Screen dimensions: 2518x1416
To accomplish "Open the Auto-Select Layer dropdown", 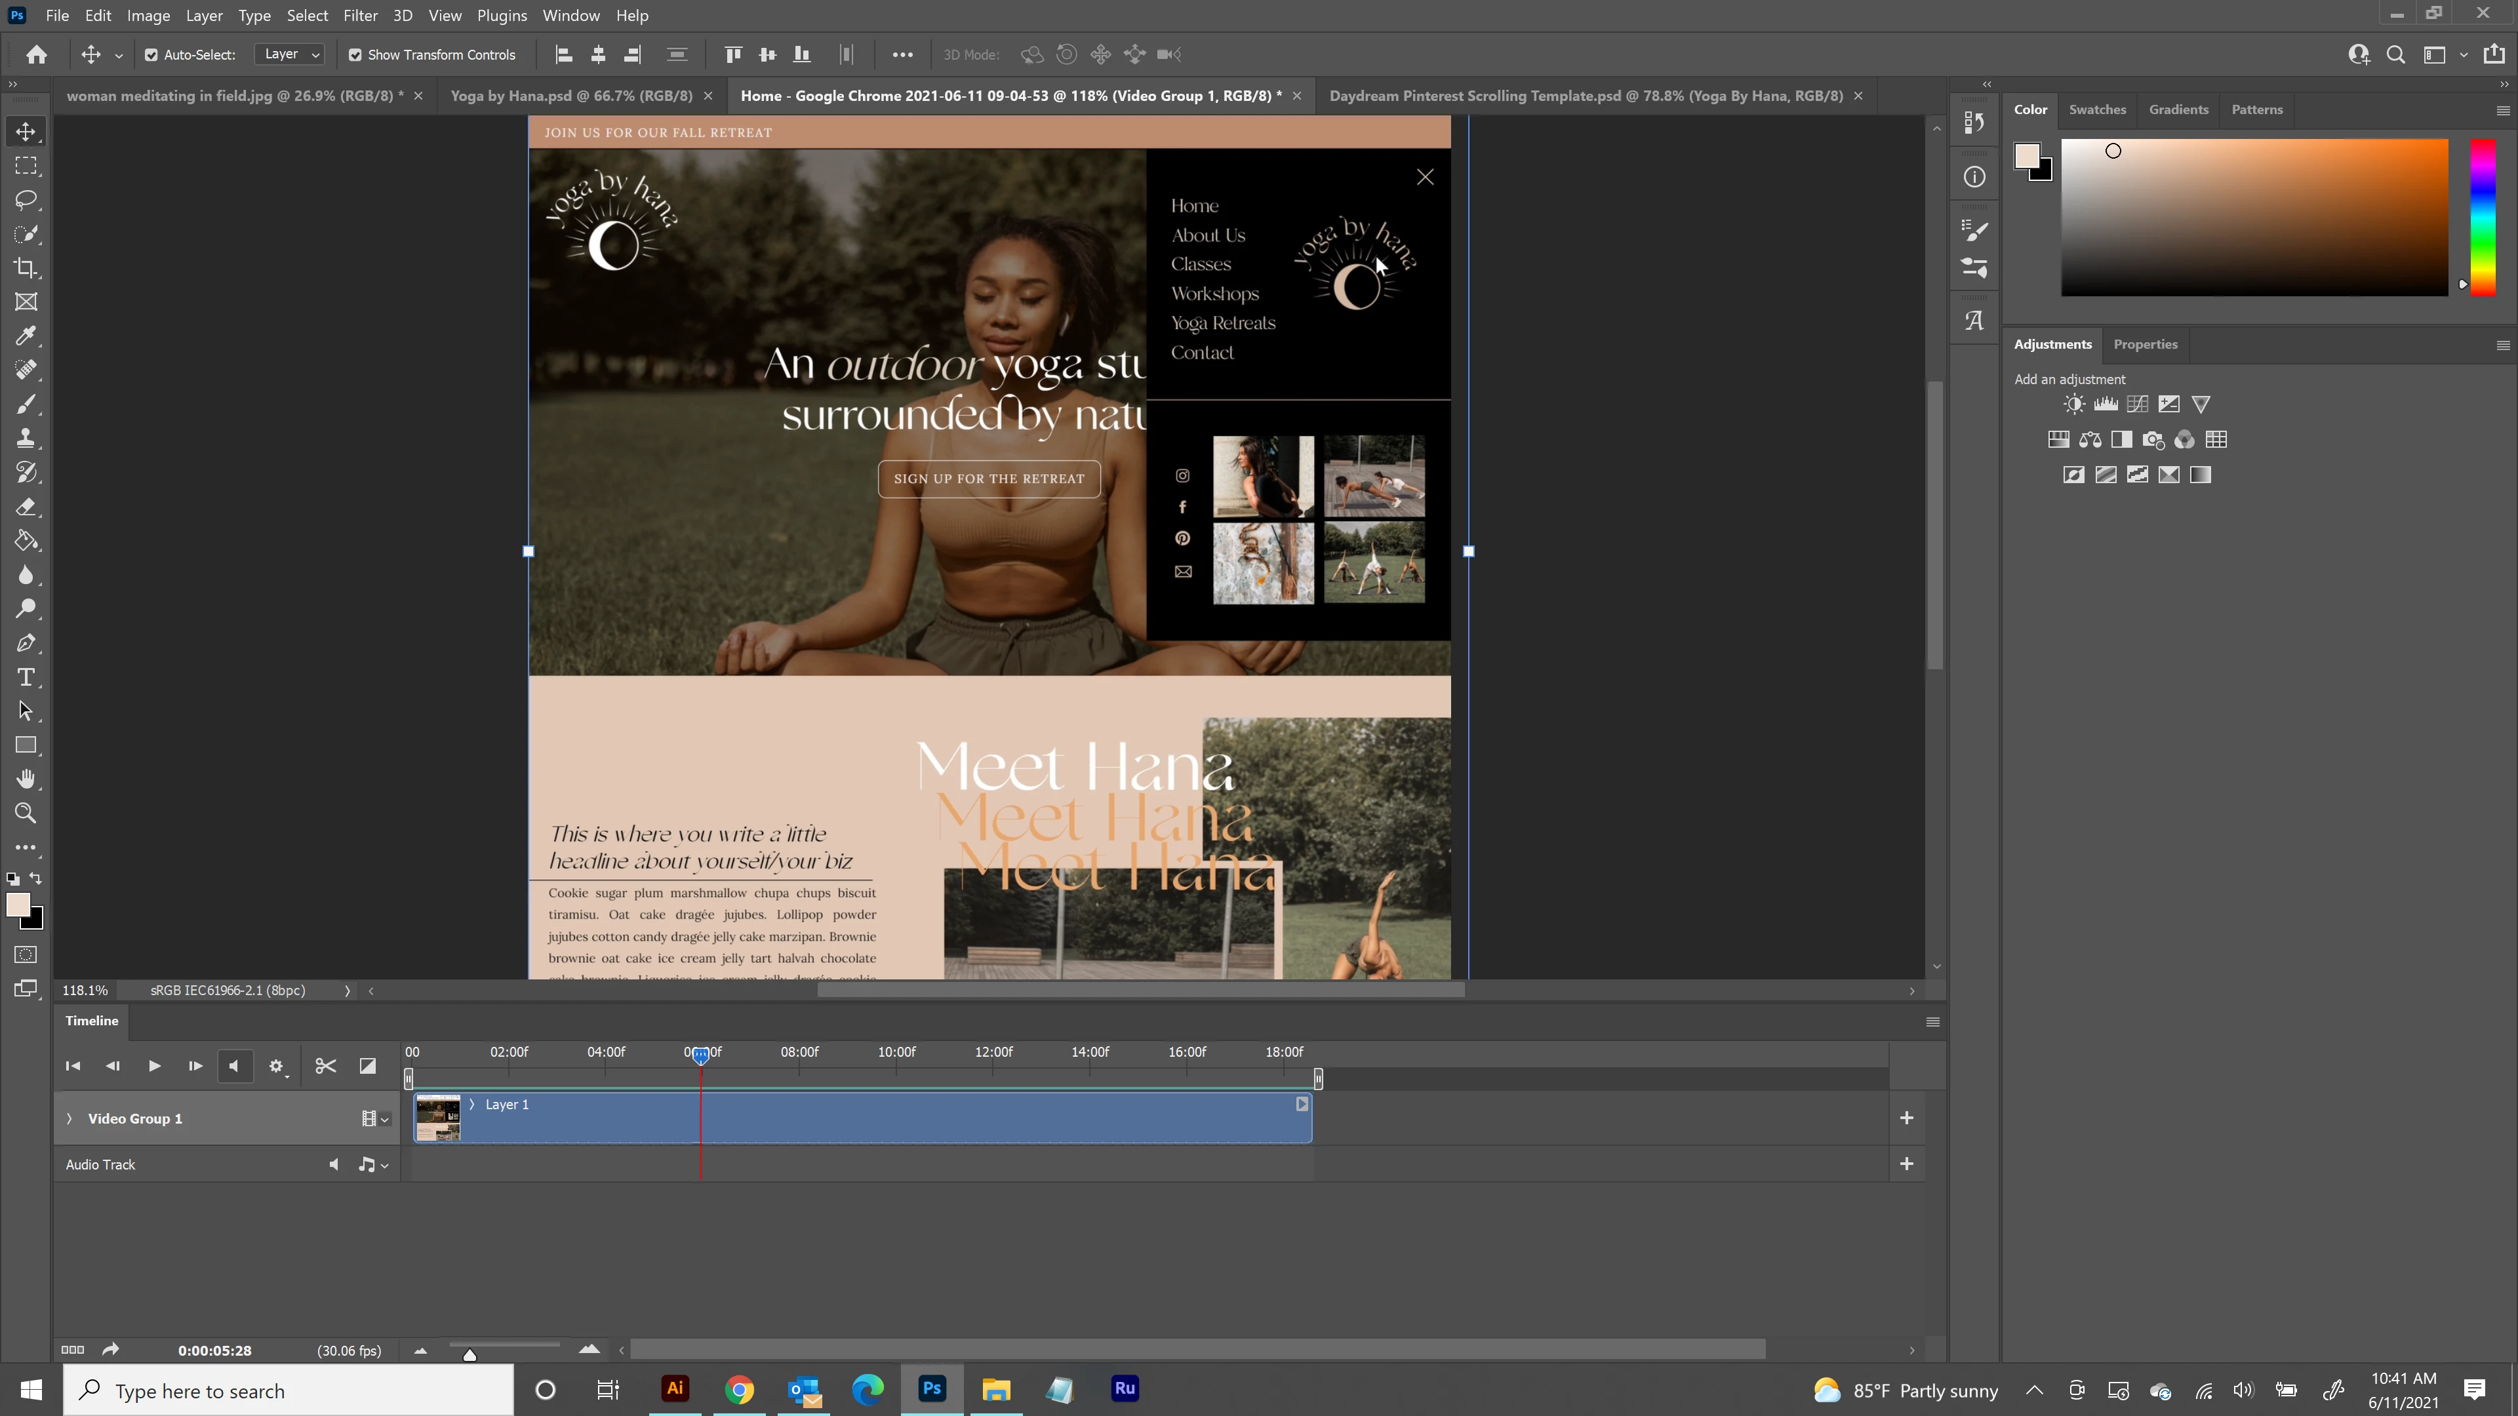I will click(290, 54).
